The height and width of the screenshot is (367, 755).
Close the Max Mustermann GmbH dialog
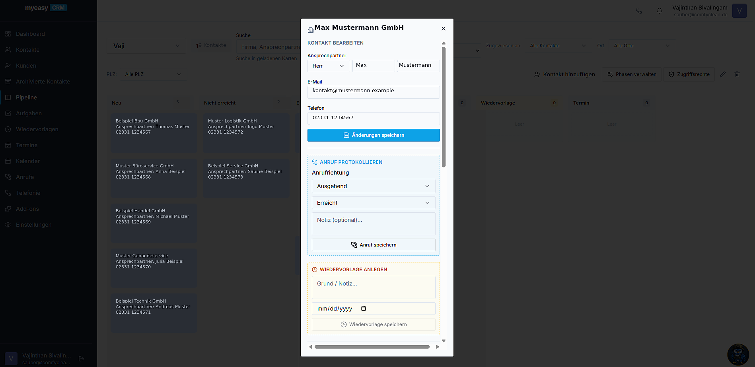click(444, 29)
